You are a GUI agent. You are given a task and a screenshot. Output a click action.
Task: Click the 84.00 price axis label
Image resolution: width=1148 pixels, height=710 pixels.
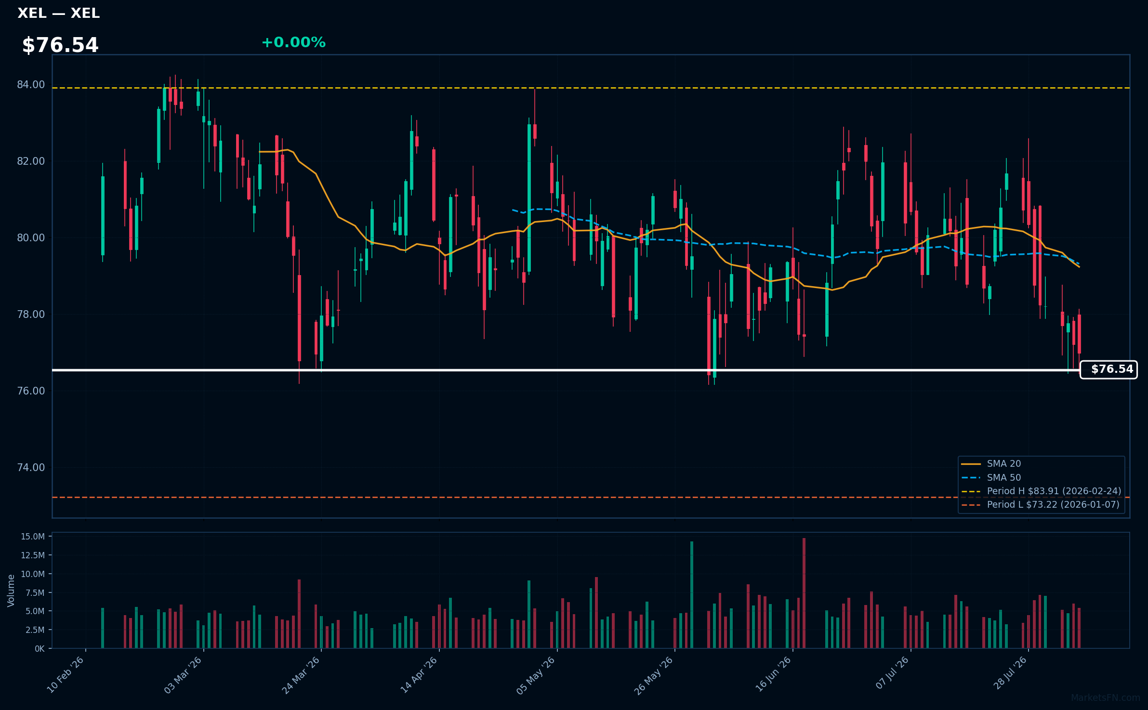[x=31, y=85]
